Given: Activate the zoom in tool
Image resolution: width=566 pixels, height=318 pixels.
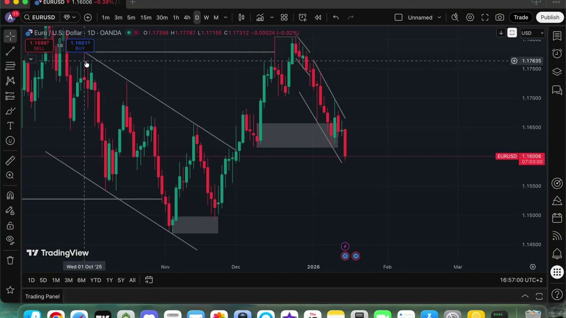Looking at the screenshot, I should (10, 175).
